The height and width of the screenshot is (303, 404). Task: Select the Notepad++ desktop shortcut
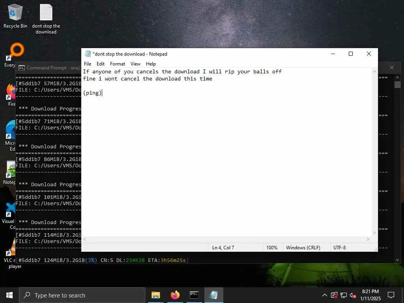pyautogui.click(x=10, y=173)
